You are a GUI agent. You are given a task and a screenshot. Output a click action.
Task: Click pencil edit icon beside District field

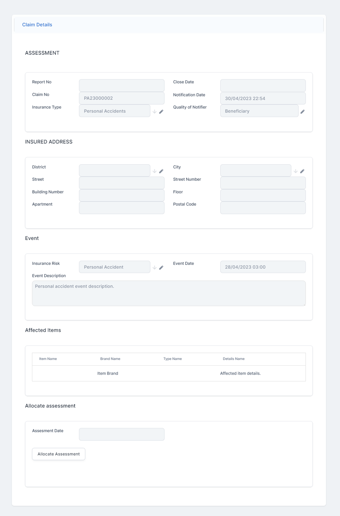[161, 171]
